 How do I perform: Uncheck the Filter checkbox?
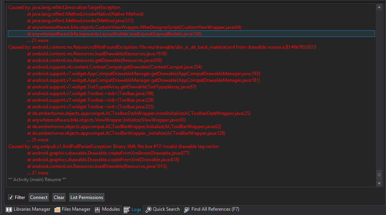pyautogui.click(x=11, y=197)
